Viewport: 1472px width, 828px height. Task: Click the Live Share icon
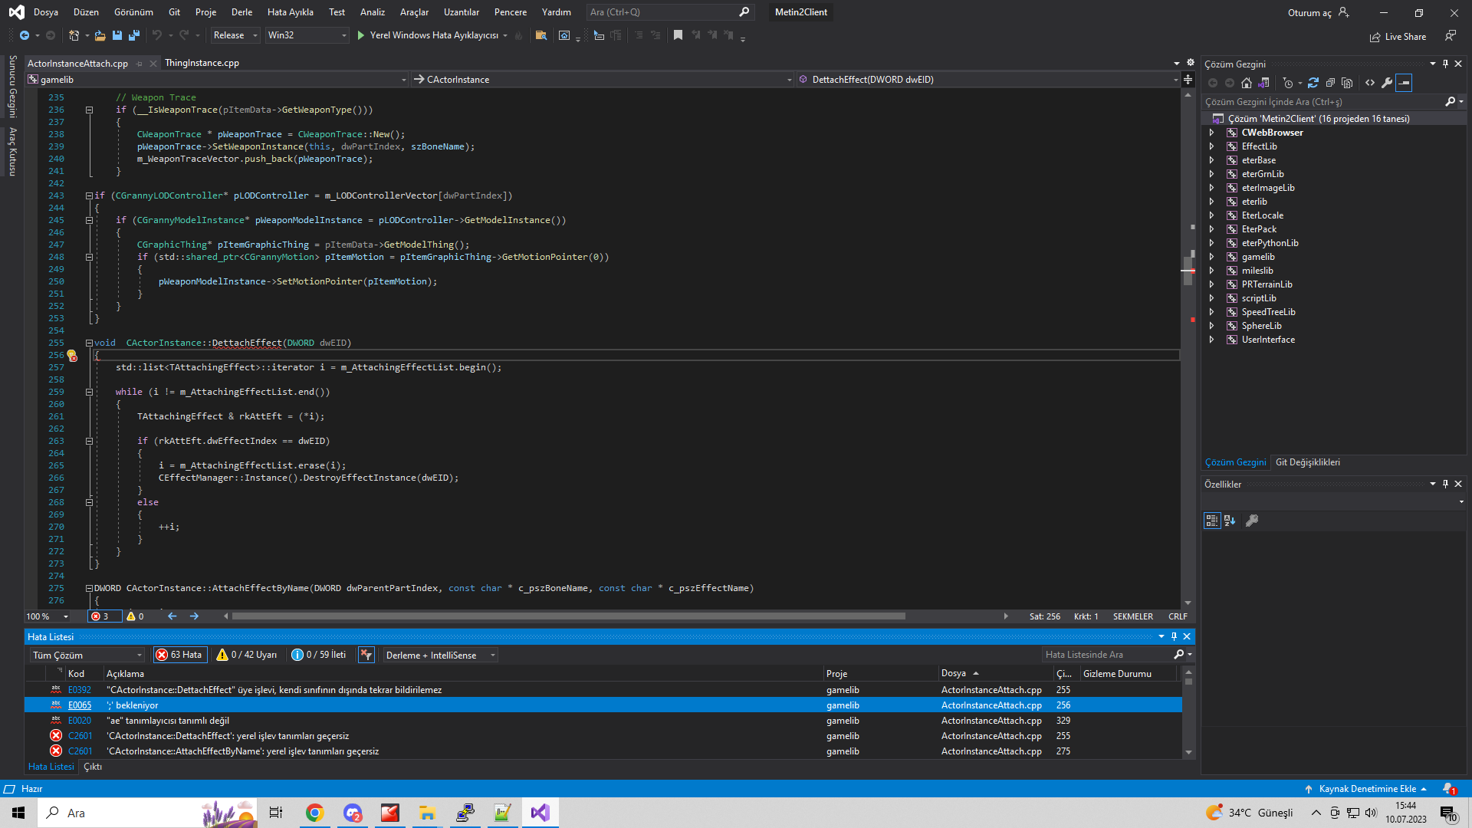(1398, 37)
